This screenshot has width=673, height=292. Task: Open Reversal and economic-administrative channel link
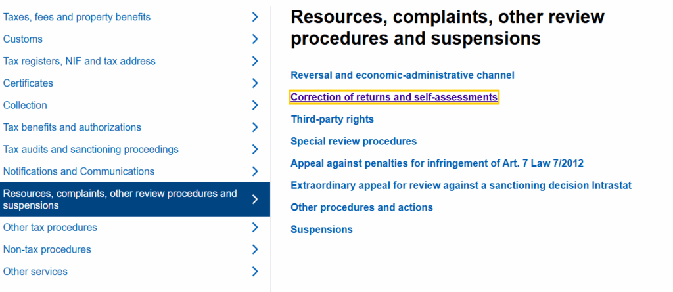(x=402, y=75)
